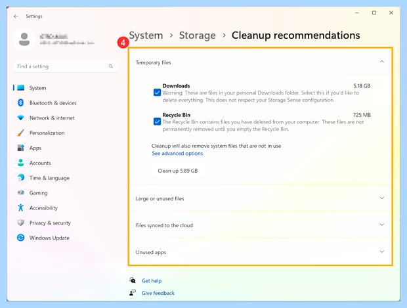Uncheck the Downloads checkbox
407x308 pixels.
pyautogui.click(x=157, y=93)
